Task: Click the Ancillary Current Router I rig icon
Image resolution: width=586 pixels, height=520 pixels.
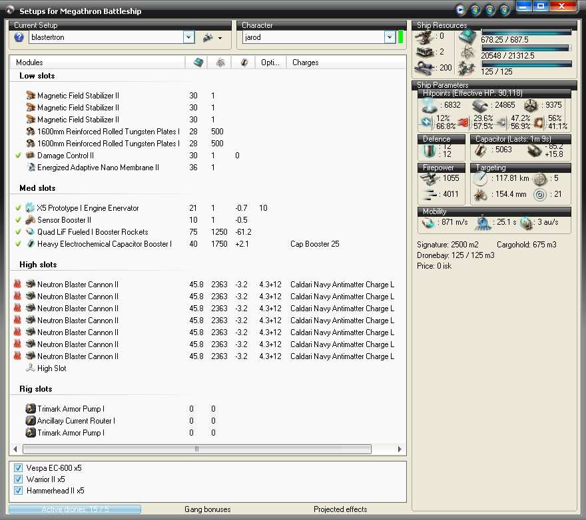Action: [30, 421]
